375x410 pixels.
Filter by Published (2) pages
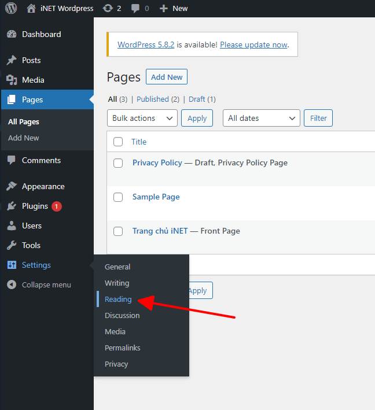pos(158,99)
